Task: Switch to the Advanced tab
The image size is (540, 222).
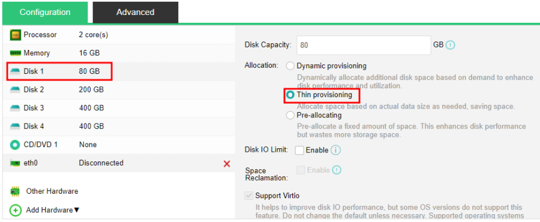Action: 136,13
